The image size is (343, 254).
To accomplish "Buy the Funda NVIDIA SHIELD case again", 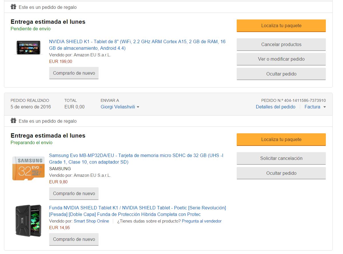I will click(74, 239).
